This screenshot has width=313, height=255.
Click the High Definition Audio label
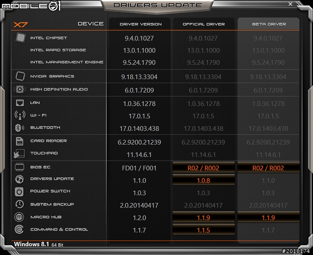pyautogui.click(x=59, y=89)
